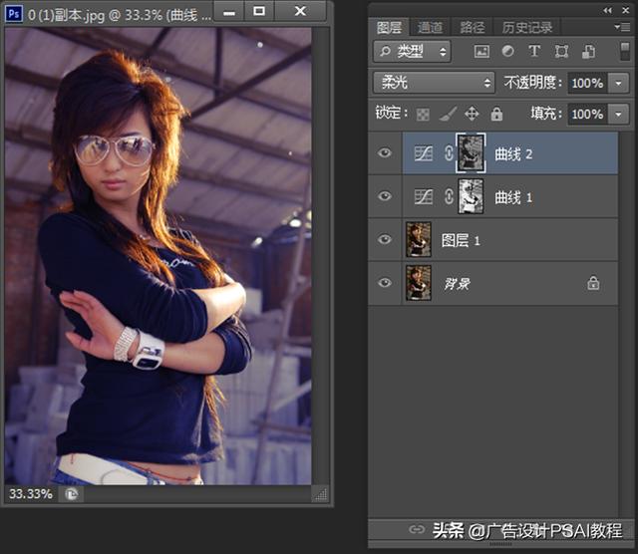The image size is (638, 554).
Task: Open the 类型 filter type dropdown
Action: [x=412, y=51]
